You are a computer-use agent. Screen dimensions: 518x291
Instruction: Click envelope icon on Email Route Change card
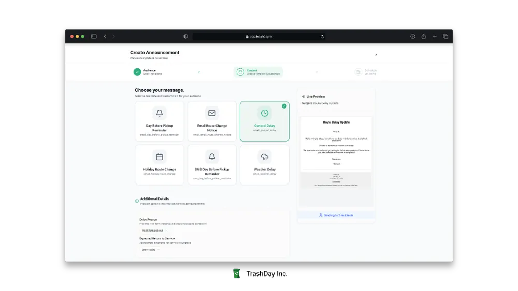(212, 113)
